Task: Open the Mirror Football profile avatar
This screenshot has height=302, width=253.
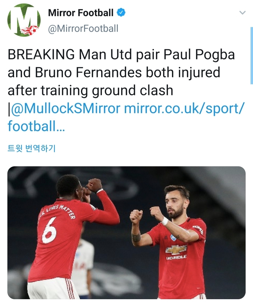Action: (24, 20)
